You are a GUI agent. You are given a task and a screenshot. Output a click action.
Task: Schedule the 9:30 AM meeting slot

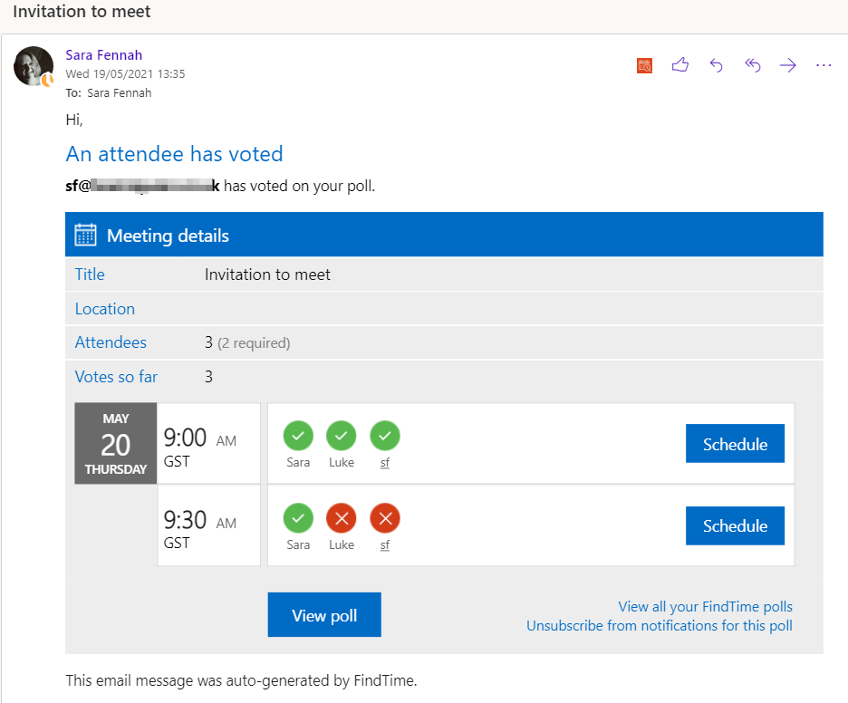point(735,525)
